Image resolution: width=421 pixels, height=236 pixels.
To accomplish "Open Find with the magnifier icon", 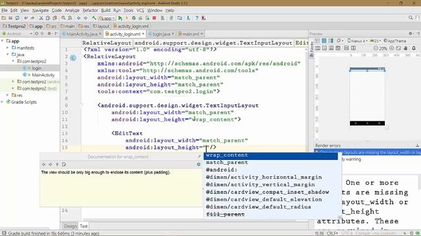I will (x=63, y=18).
